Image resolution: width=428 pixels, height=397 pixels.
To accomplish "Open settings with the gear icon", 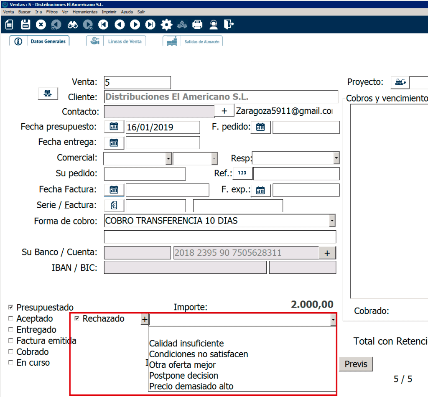I will [166, 25].
